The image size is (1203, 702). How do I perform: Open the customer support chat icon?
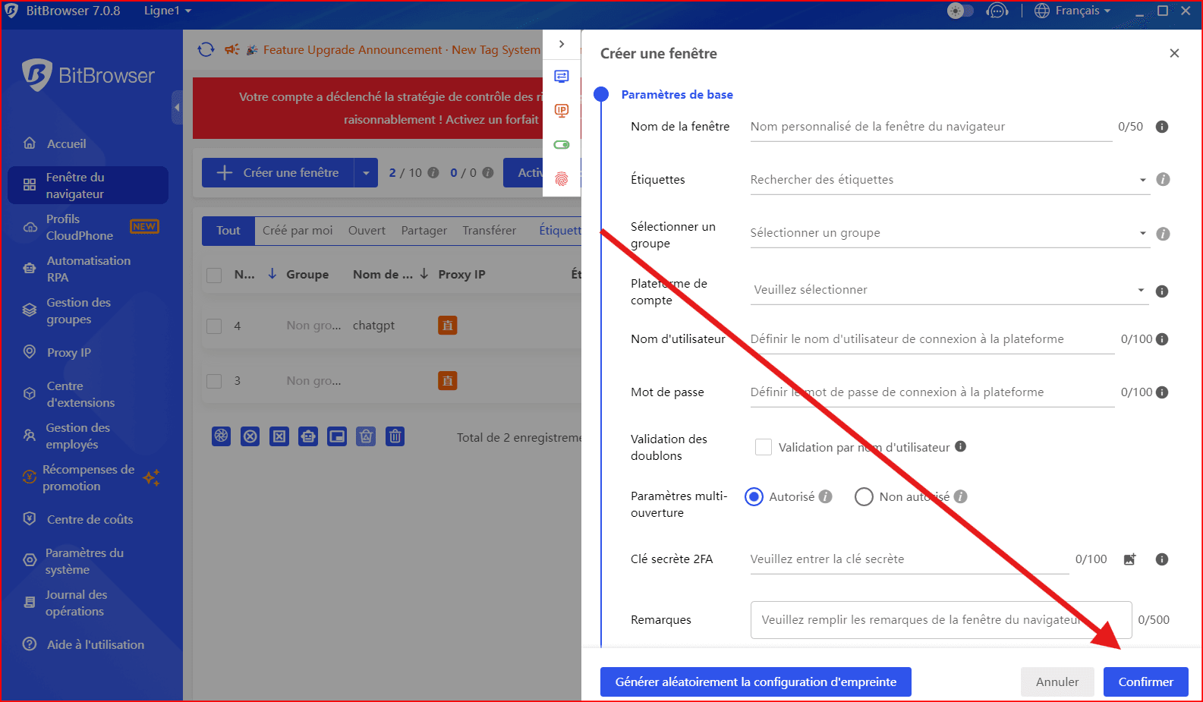pos(997,11)
